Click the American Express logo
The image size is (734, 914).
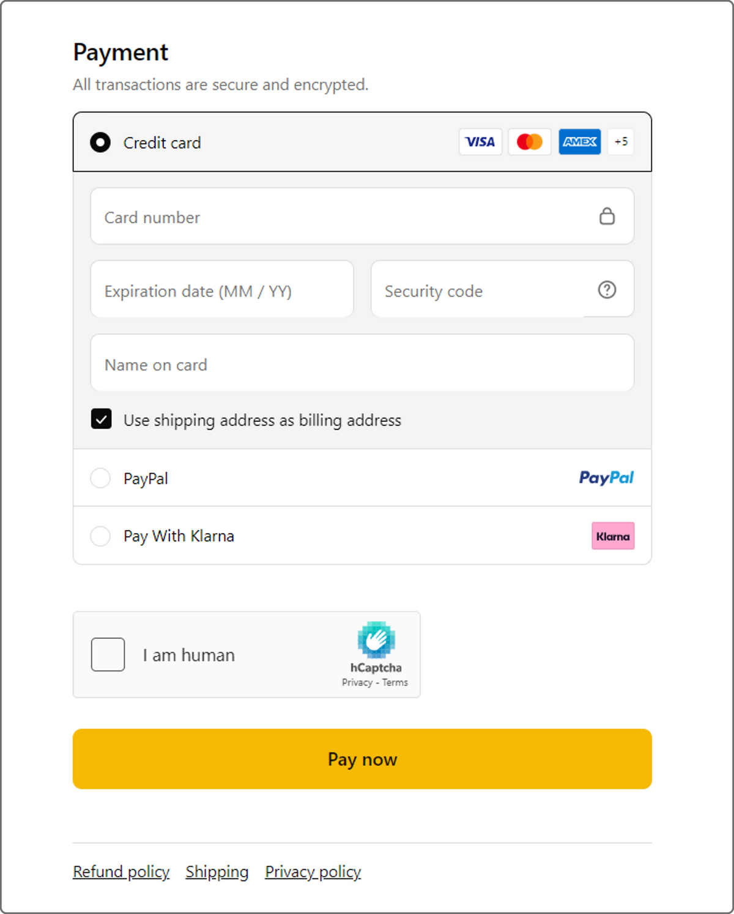[x=579, y=142]
